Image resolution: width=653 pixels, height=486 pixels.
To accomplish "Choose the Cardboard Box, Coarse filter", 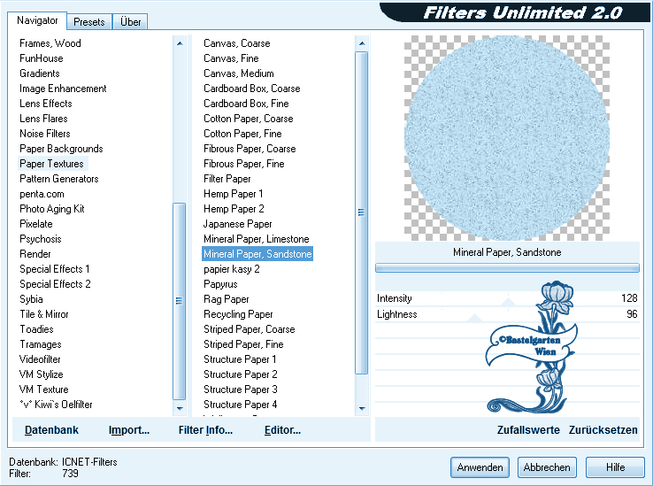I will coord(252,89).
